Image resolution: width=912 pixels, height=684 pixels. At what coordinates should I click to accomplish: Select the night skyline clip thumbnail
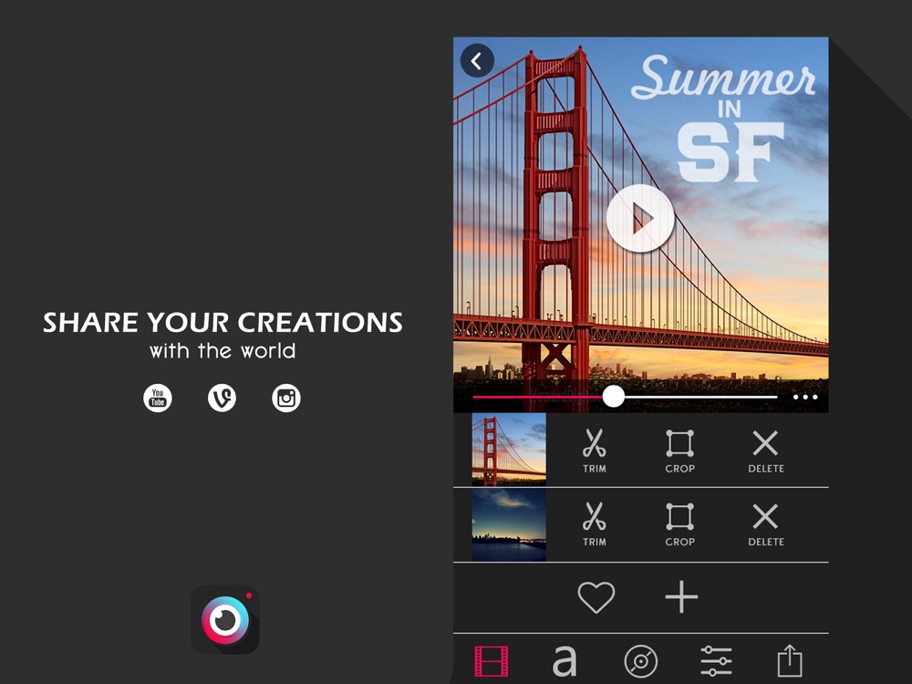tap(509, 524)
